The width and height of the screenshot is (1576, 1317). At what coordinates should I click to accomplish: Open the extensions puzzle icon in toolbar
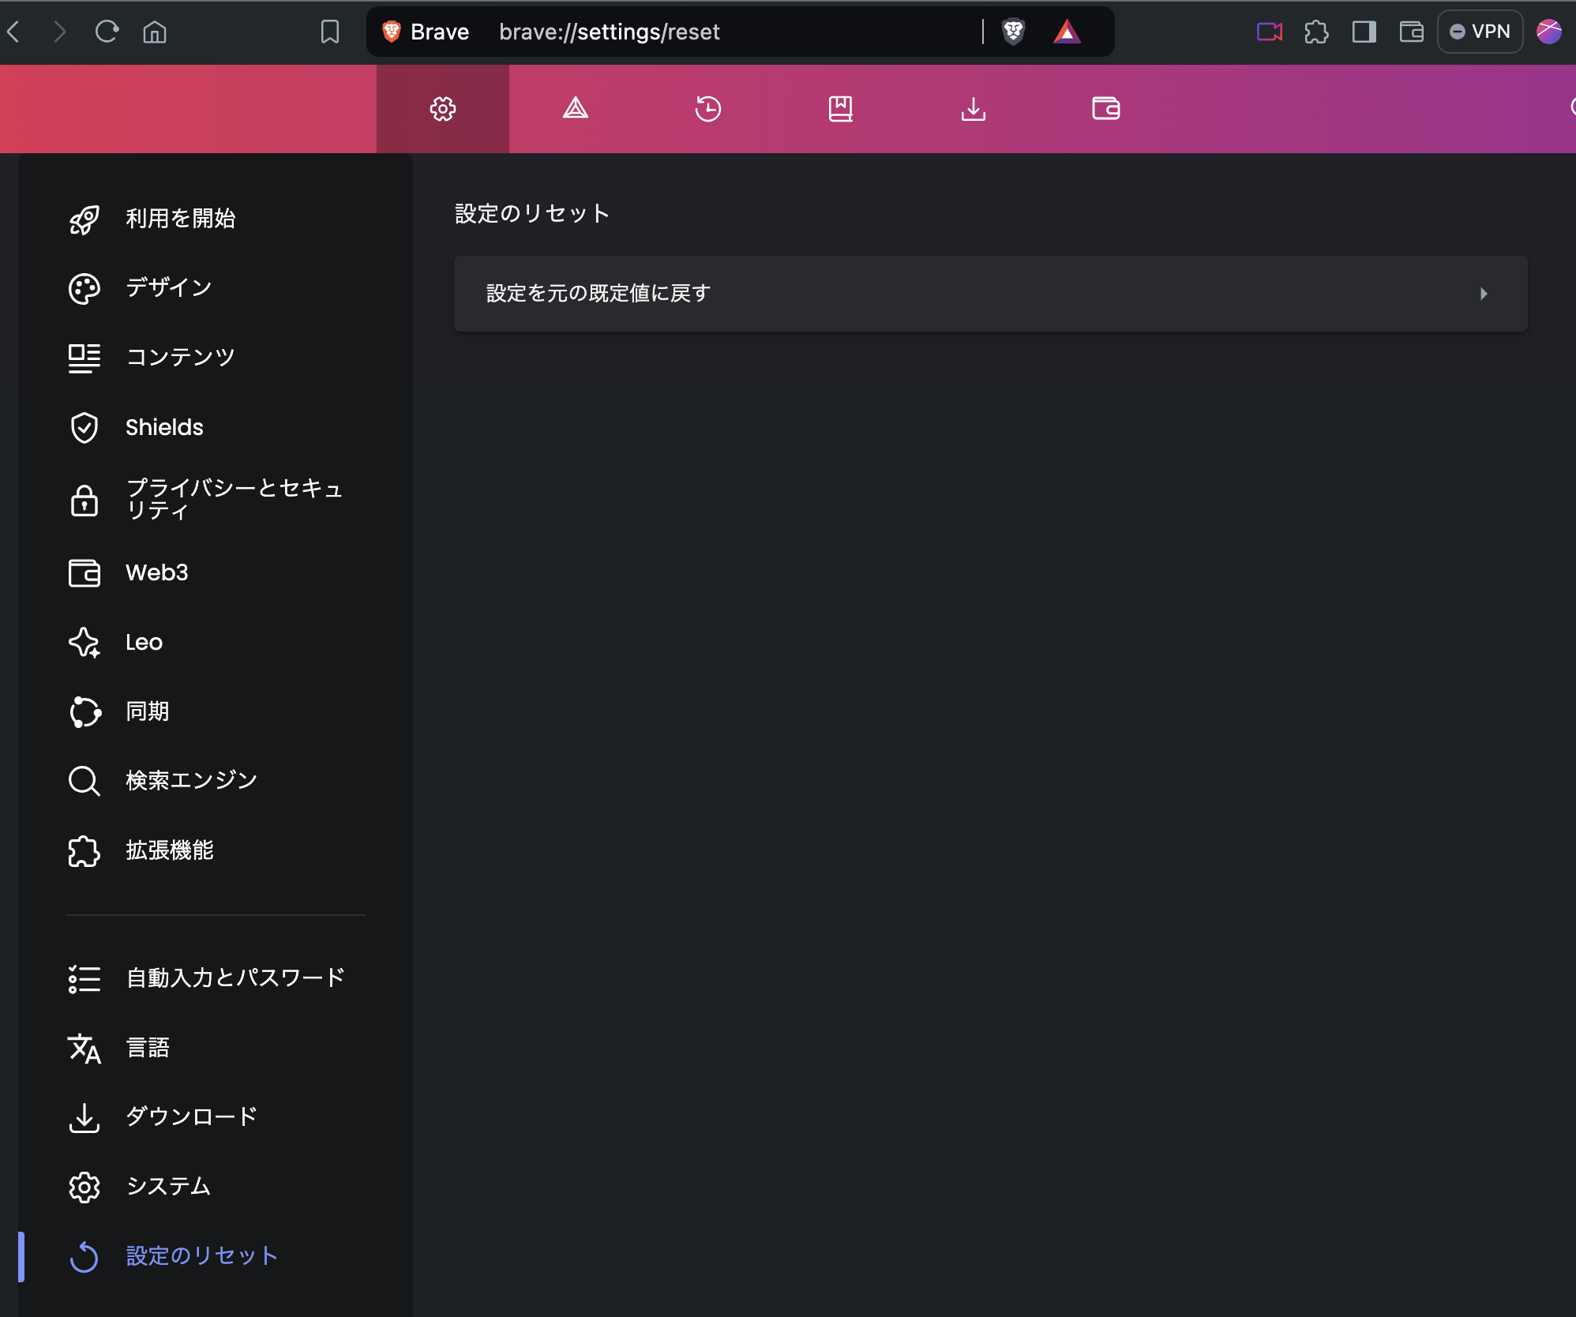click(x=1316, y=32)
